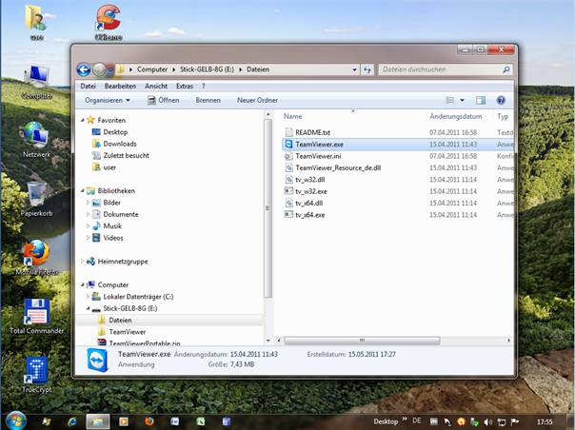Image resolution: width=575 pixels, height=430 pixels.
Task: Expand the Bilder library node
Action: (x=88, y=203)
